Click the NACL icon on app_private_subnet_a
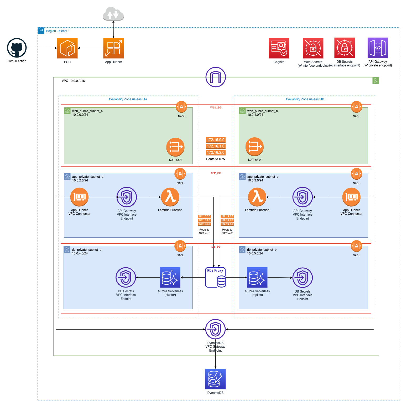The width and height of the screenshot is (407, 407). [180, 174]
